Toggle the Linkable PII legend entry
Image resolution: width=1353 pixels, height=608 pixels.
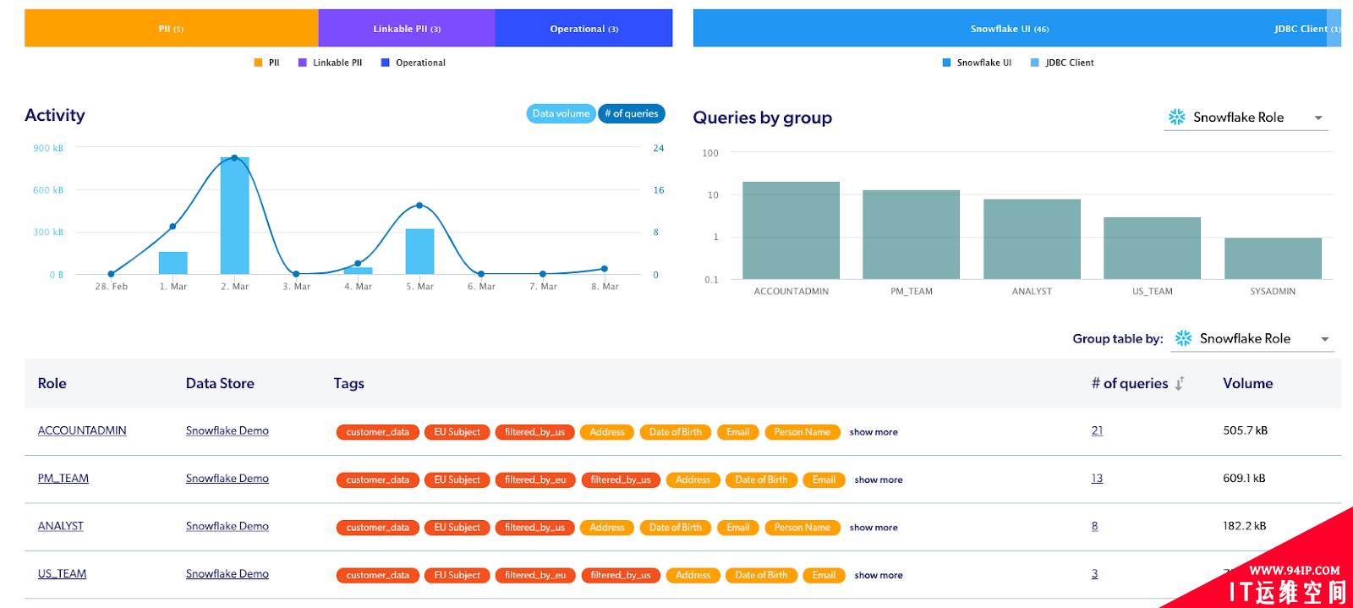click(x=330, y=63)
